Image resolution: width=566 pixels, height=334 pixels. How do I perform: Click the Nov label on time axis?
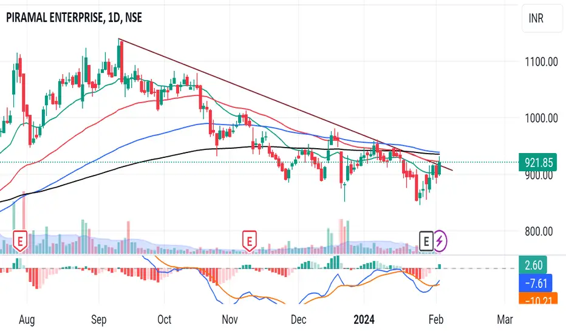[230, 319]
